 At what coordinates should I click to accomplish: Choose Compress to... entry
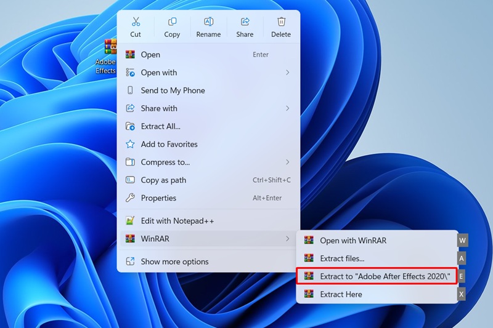[x=209, y=162]
